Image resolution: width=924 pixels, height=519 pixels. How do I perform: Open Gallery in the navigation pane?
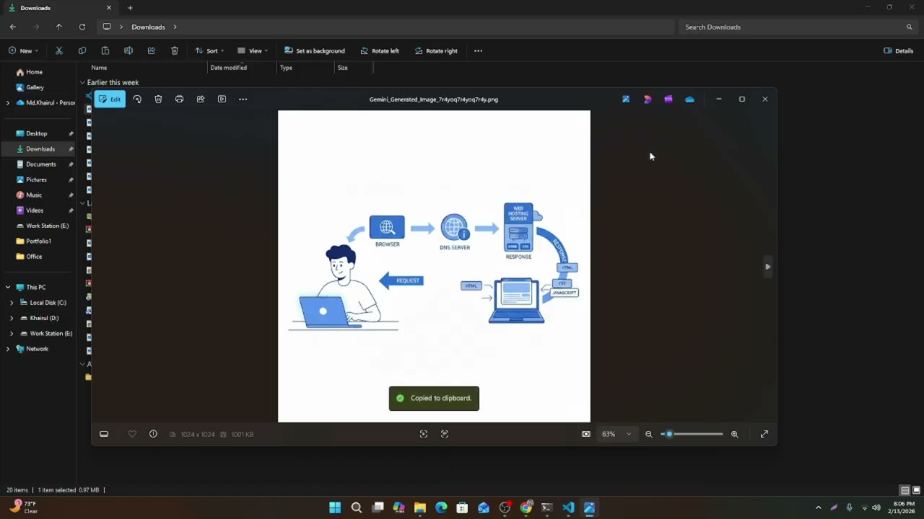click(35, 87)
